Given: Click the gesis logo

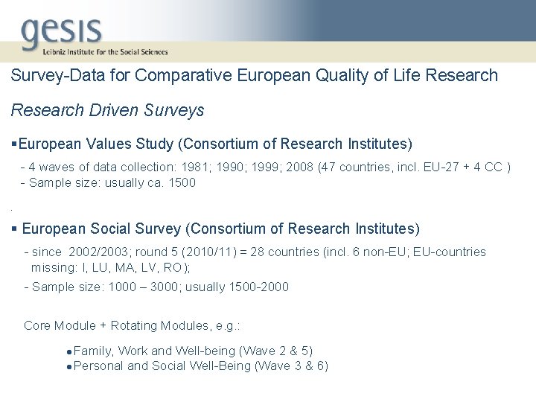Looking at the screenshot, I should point(61,30).
